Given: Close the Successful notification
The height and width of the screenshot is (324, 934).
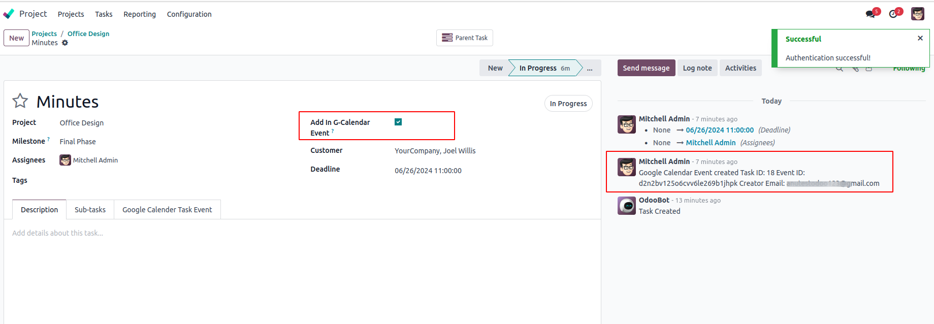Looking at the screenshot, I should coord(920,38).
